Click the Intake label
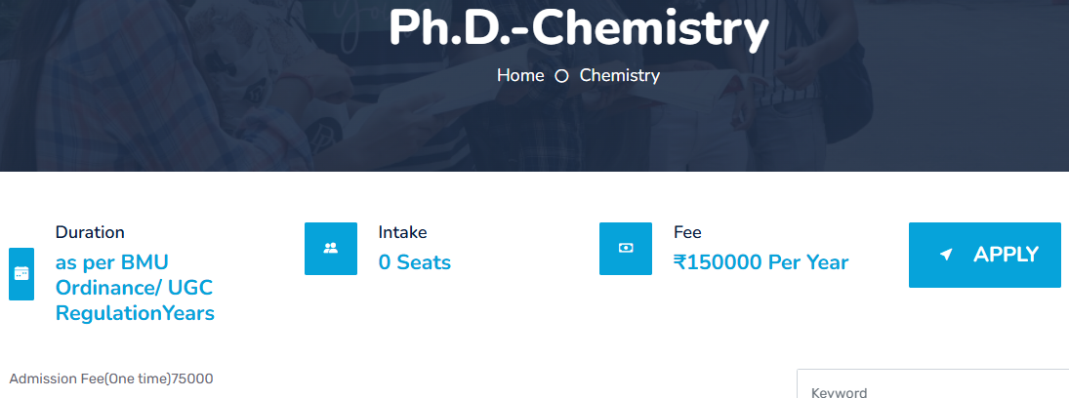 coord(402,232)
